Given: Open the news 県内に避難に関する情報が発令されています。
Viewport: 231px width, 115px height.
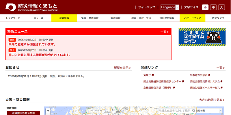Looking at the screenshot, I should point(40,55).
